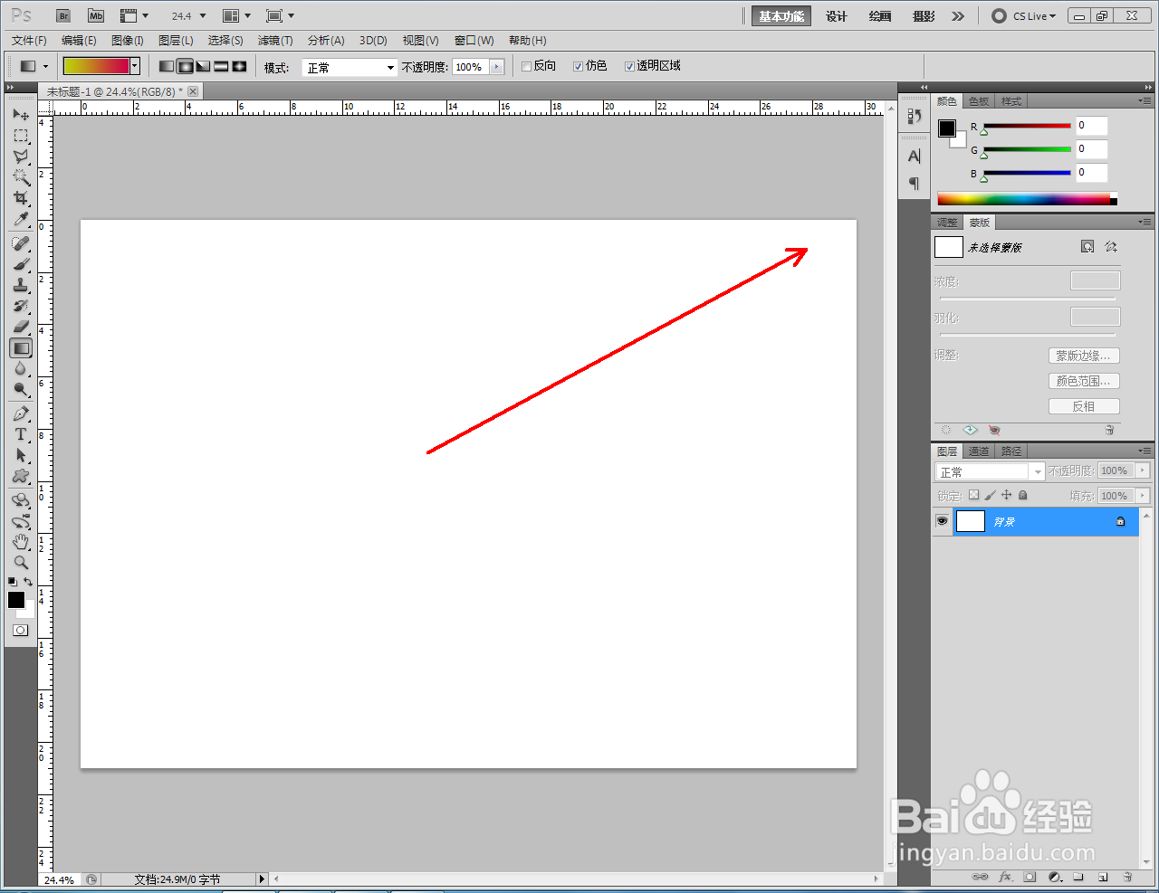This screenshot has height=893, width=1159.
Task: Click the 颜色范围... button
Action: [1084, 381]
